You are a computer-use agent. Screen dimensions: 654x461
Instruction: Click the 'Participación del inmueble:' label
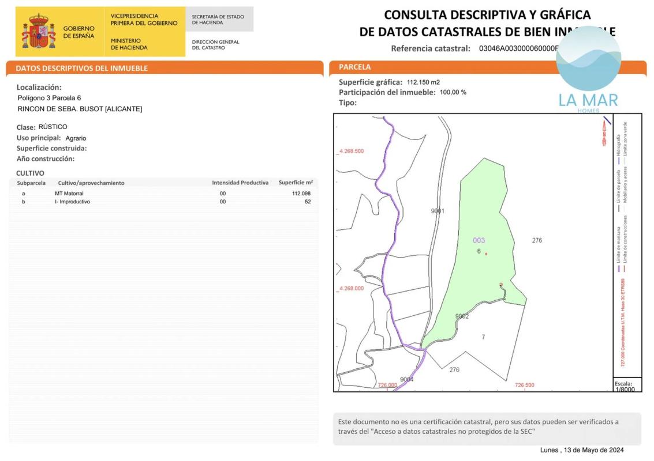[x=387, y=92]
